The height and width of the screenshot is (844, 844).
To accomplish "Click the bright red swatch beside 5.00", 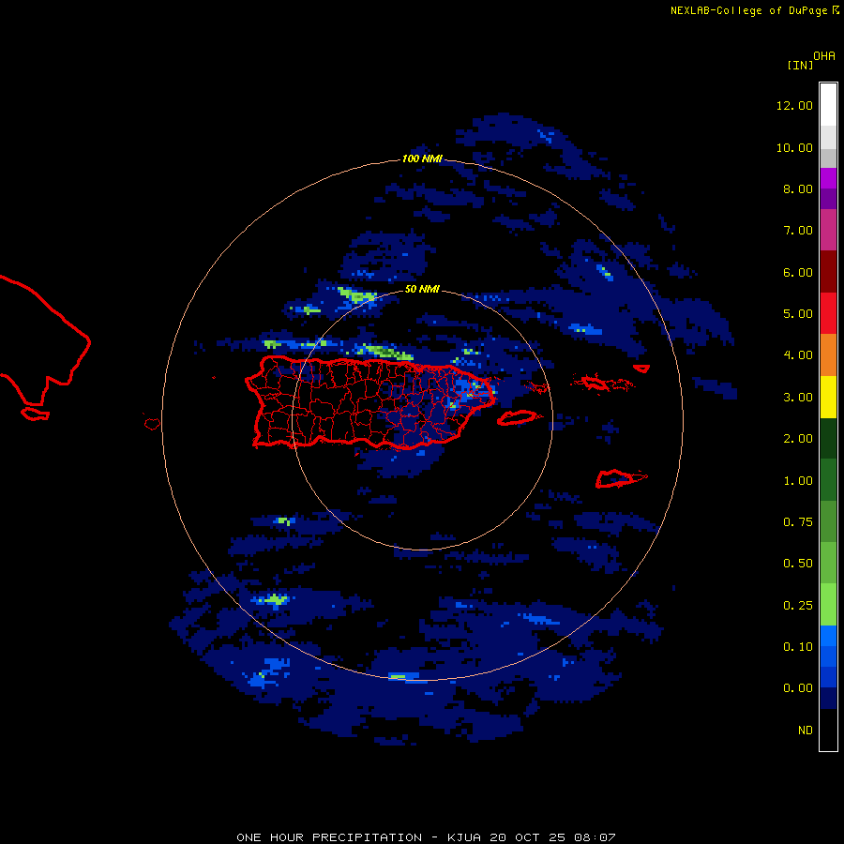I will pos(828,313).
